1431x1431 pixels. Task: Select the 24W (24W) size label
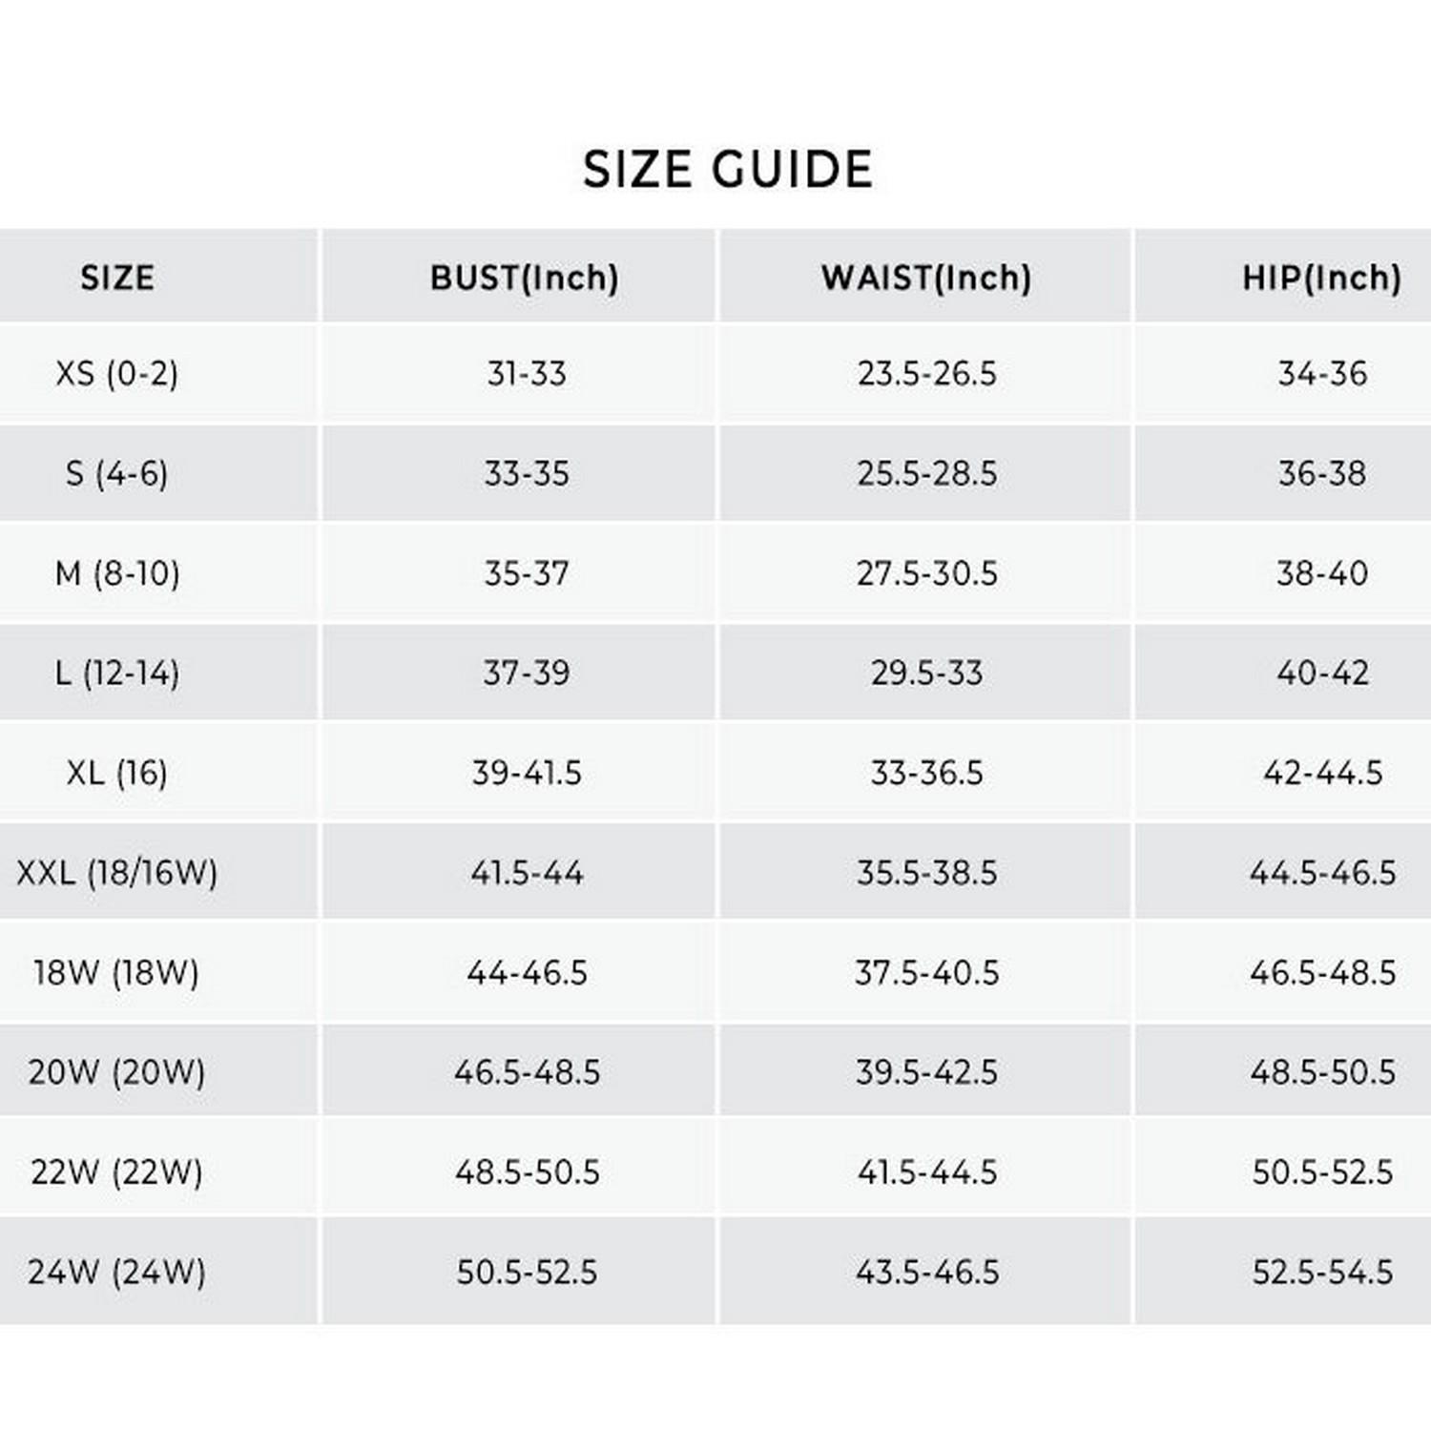coord(117,1272)
